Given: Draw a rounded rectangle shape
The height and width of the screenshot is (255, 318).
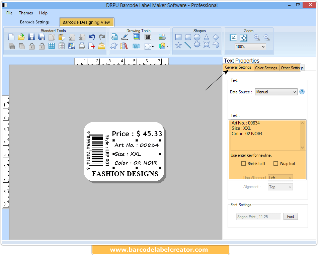Looking at the screenshot, I should (x=188, y=37).
